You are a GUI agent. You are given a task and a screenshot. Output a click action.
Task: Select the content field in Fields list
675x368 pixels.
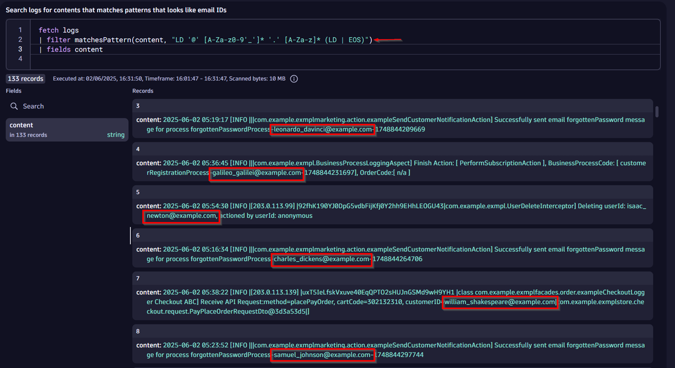coord(67,130)
